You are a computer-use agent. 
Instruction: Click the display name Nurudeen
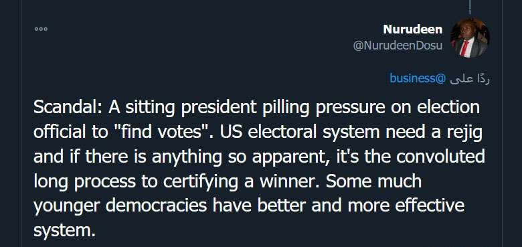(413, 29)
